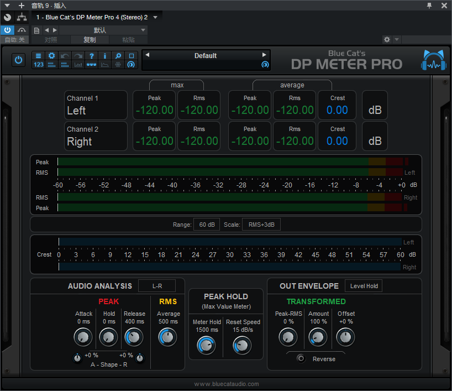Screen dimensions: 452x391
Task: Click the circular opacity icon in toolbar row
Action: click(131, 64)
